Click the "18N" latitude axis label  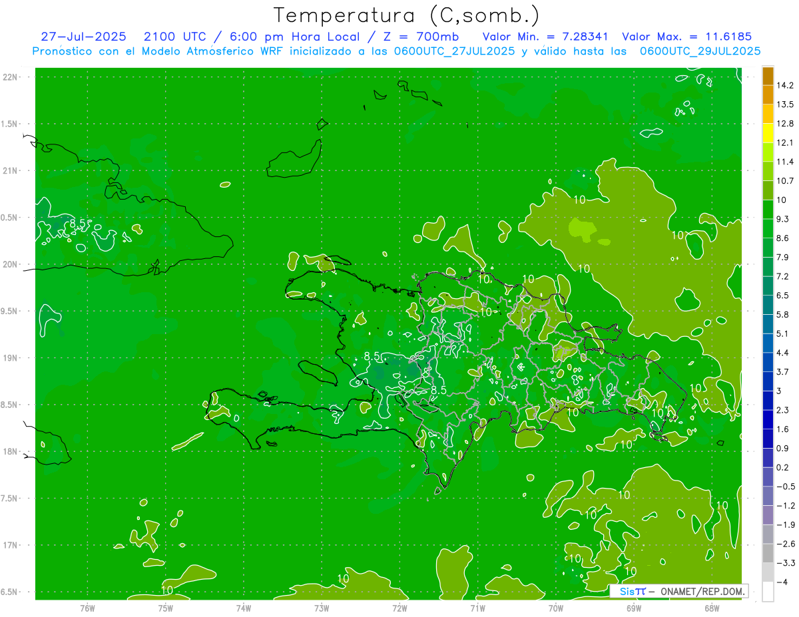tap(11, 451)
